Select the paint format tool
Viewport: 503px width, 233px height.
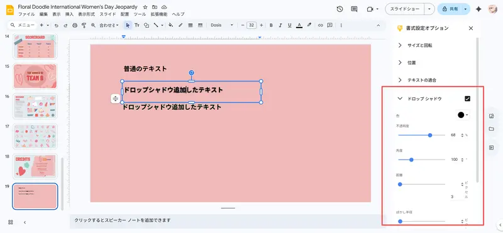click(x=84, y=25)
